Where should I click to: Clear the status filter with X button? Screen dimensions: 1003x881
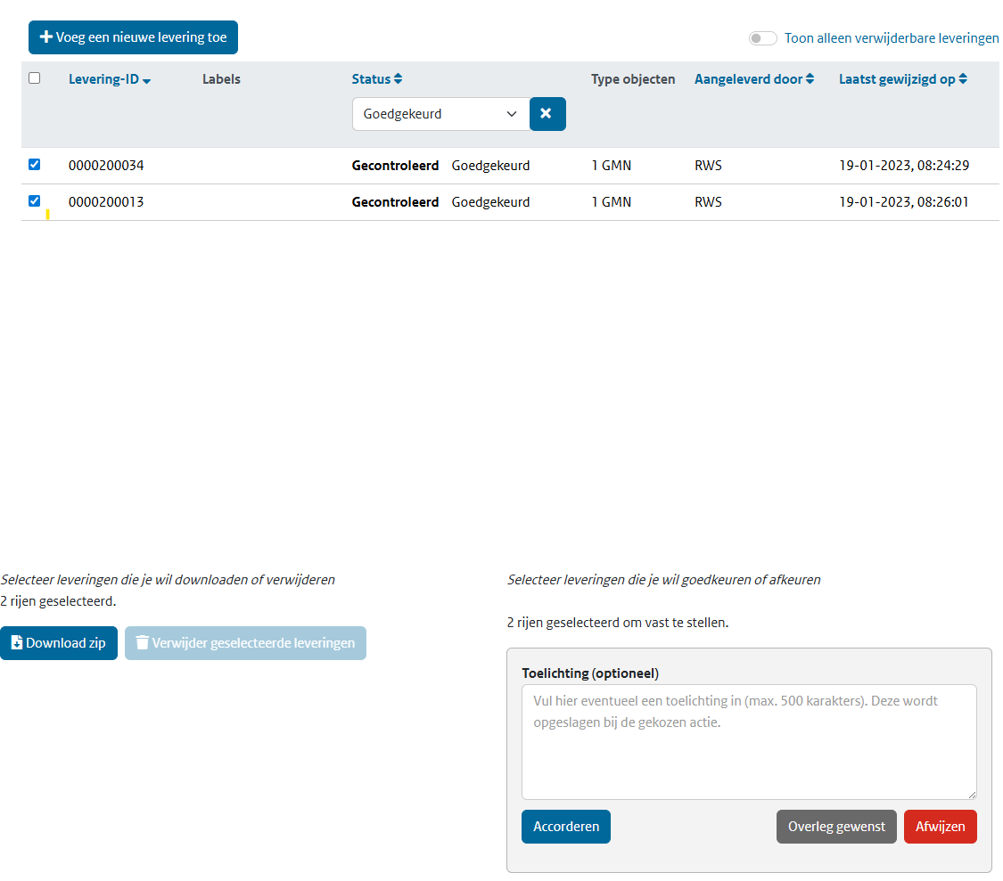point(547,114)
